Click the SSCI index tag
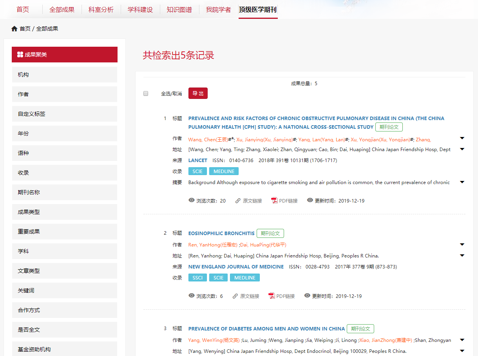 tap(197, 278)
